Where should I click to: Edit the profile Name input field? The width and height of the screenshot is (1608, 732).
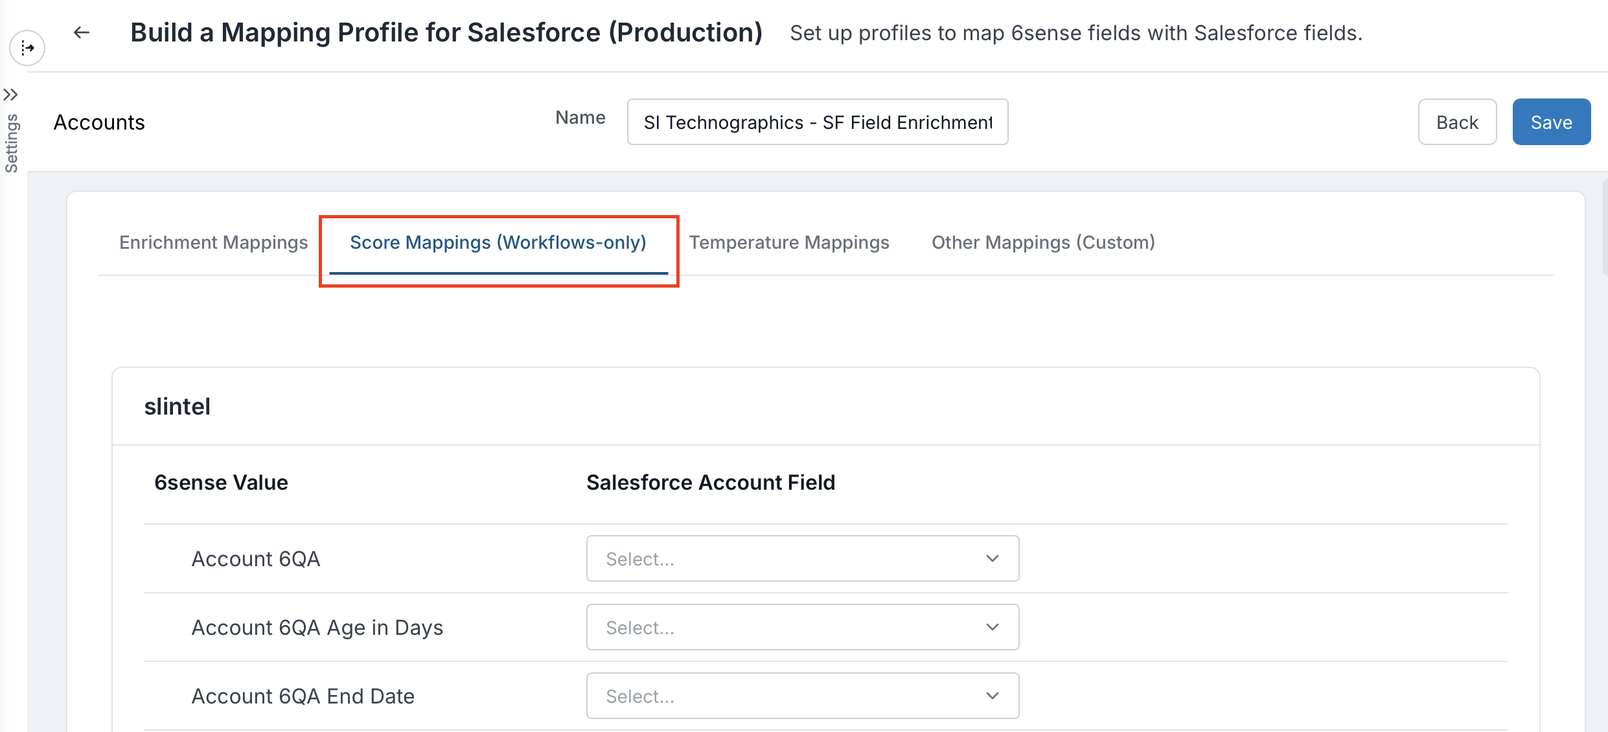pos(818,122)
